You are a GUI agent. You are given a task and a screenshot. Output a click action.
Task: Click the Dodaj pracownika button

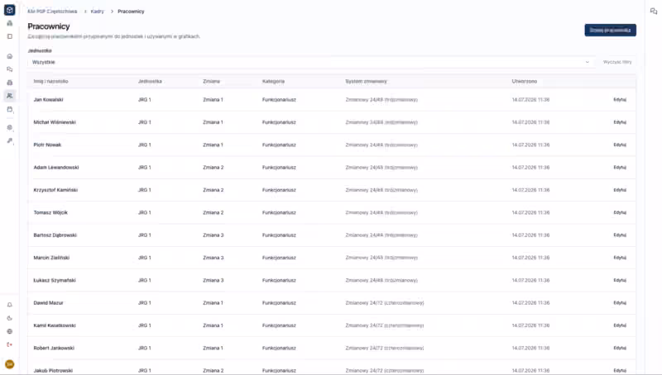(x=610, y=30)
